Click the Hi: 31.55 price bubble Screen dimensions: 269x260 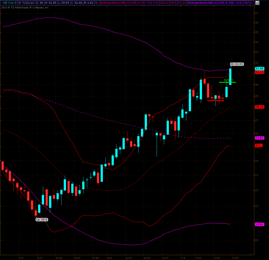pos(237,64)
